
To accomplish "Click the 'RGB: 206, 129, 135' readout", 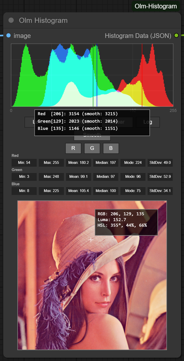I will tap(121, 214).
